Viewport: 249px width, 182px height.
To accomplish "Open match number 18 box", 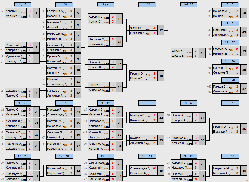I will 161,76.
